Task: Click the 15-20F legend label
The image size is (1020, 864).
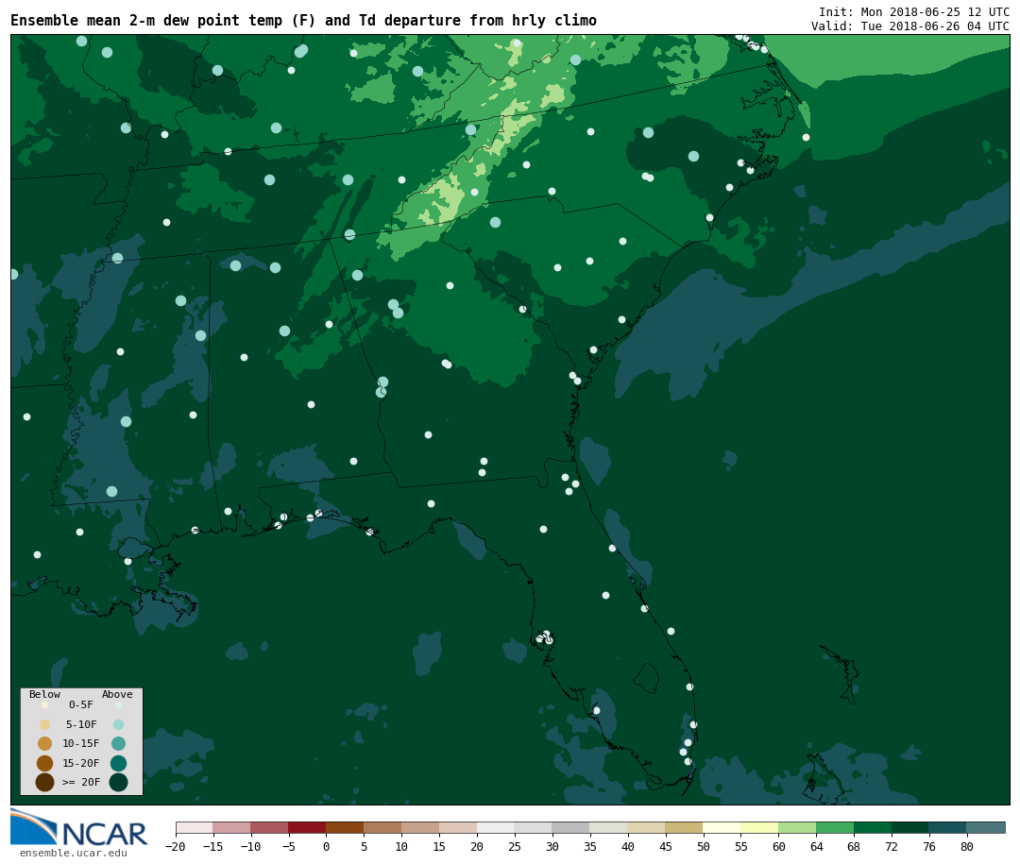Action: (x=81, y=763)
